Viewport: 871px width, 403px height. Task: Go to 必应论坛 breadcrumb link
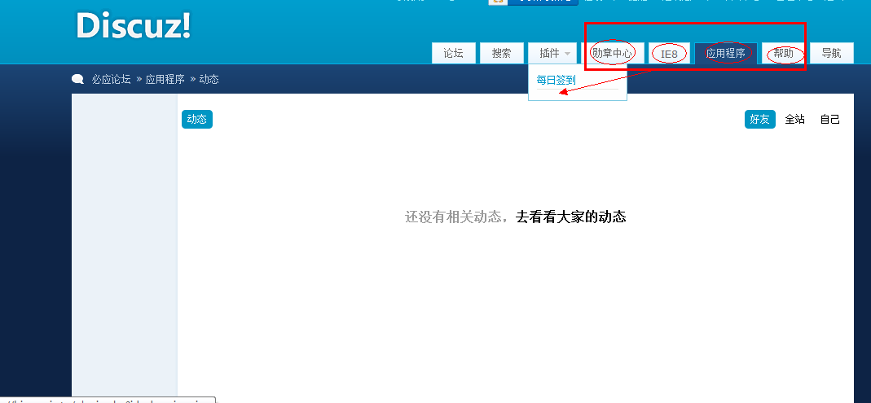click(111, 80)
